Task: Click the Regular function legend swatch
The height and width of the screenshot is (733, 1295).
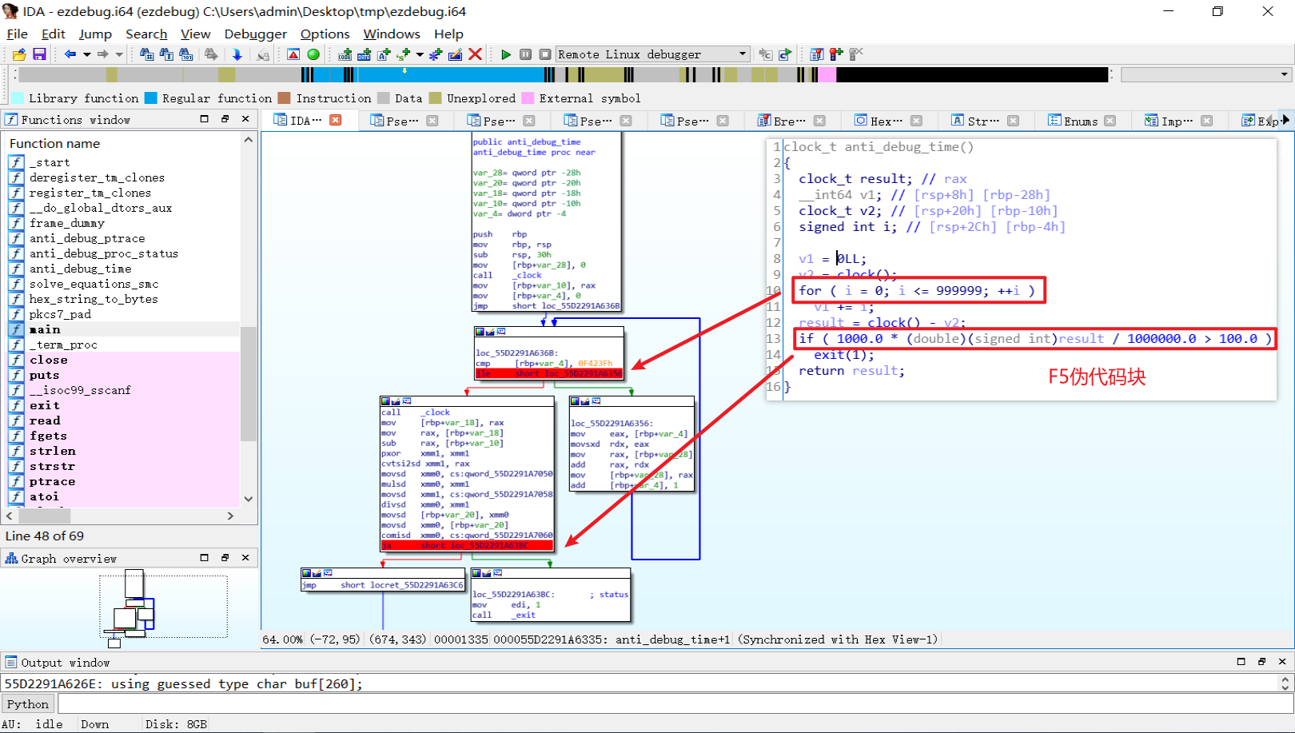Action: coord(150,98)
